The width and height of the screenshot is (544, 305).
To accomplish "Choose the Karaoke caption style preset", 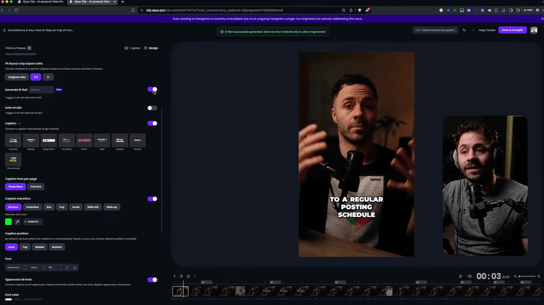I will tap(13, 140).
